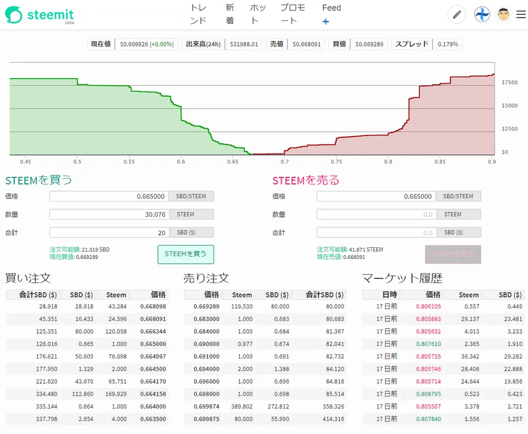Click the 買値 $0.669289 ticker value
528x434 pixels.
[369, 44]
